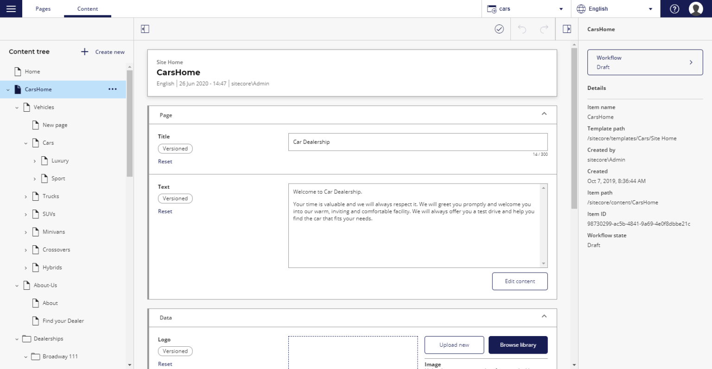Open the cars site selector dropdown
The height and width of the screenshot is (369, 712).
(561, 8)
